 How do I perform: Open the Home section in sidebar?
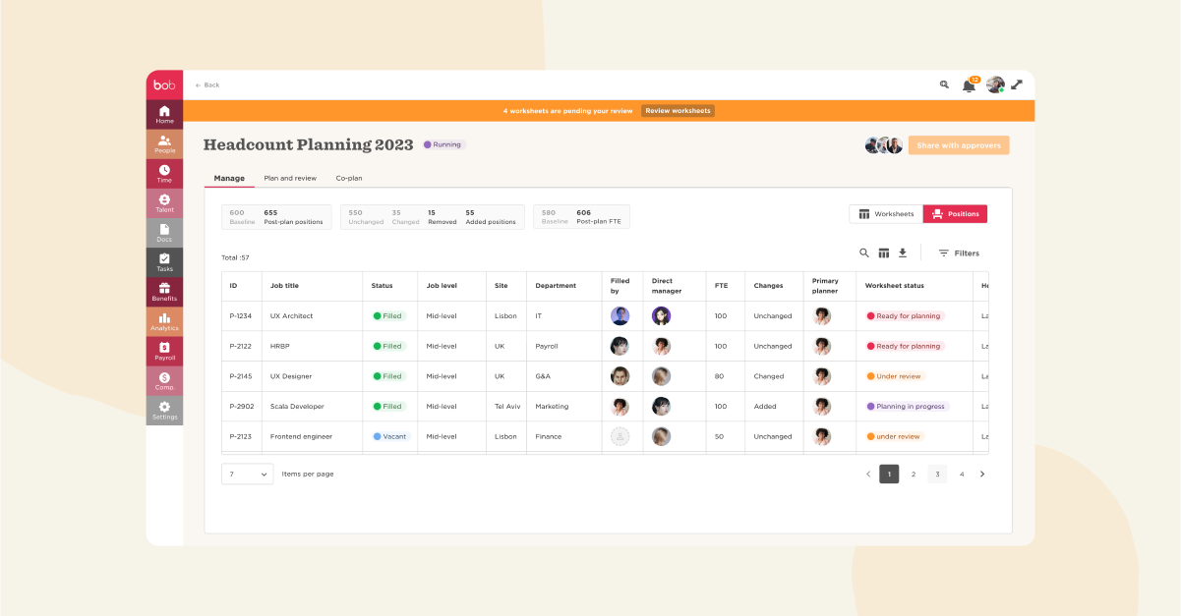(x=164, y=115)
